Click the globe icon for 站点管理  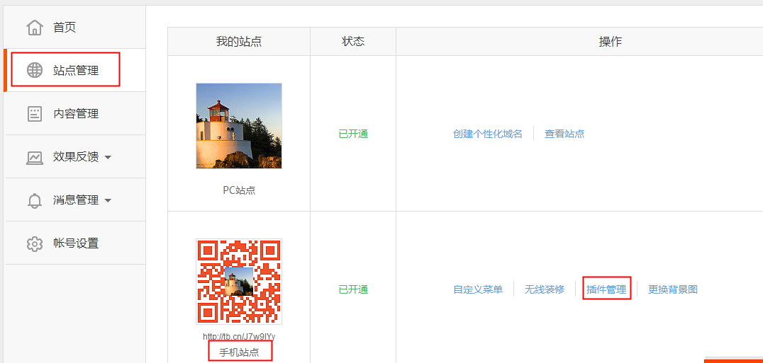point(34,71)
